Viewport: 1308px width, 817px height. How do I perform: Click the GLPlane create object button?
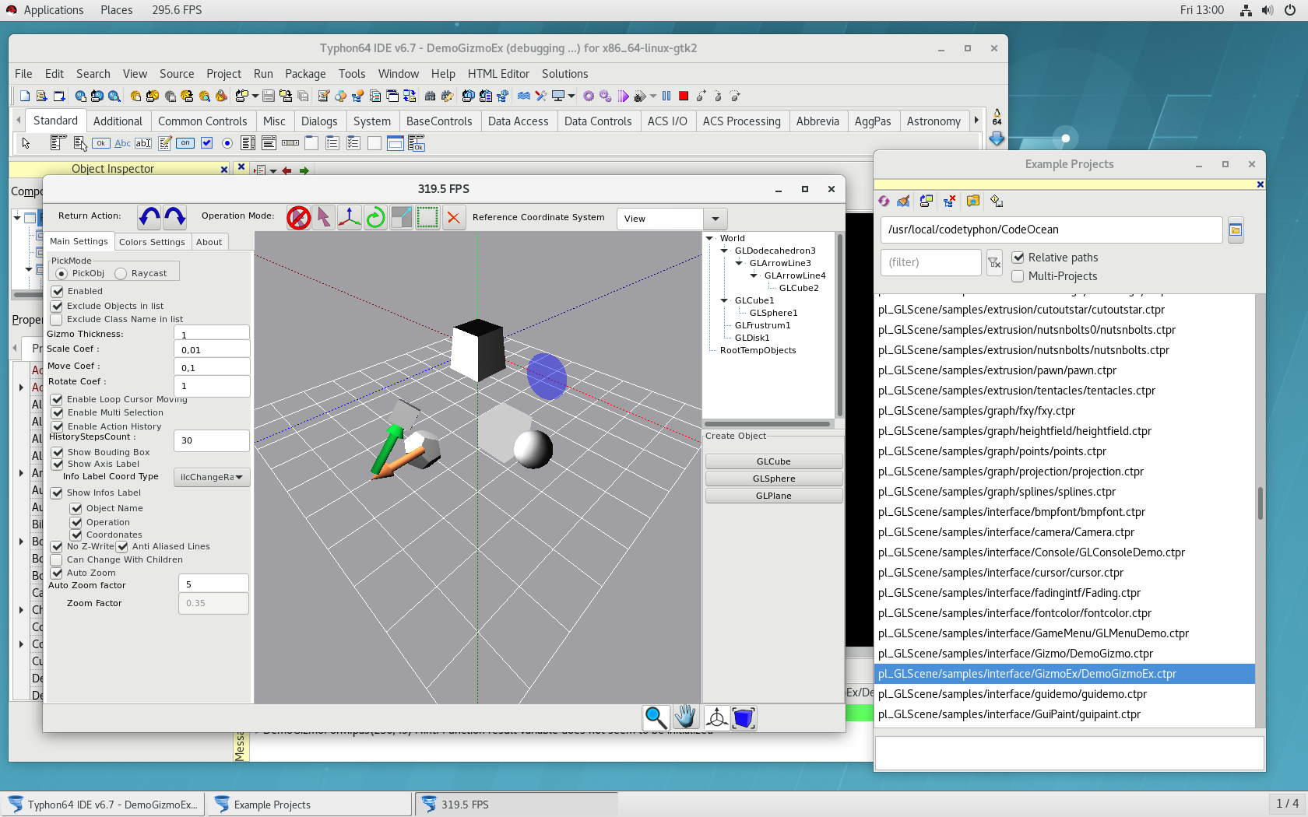(x=774, y=496)
